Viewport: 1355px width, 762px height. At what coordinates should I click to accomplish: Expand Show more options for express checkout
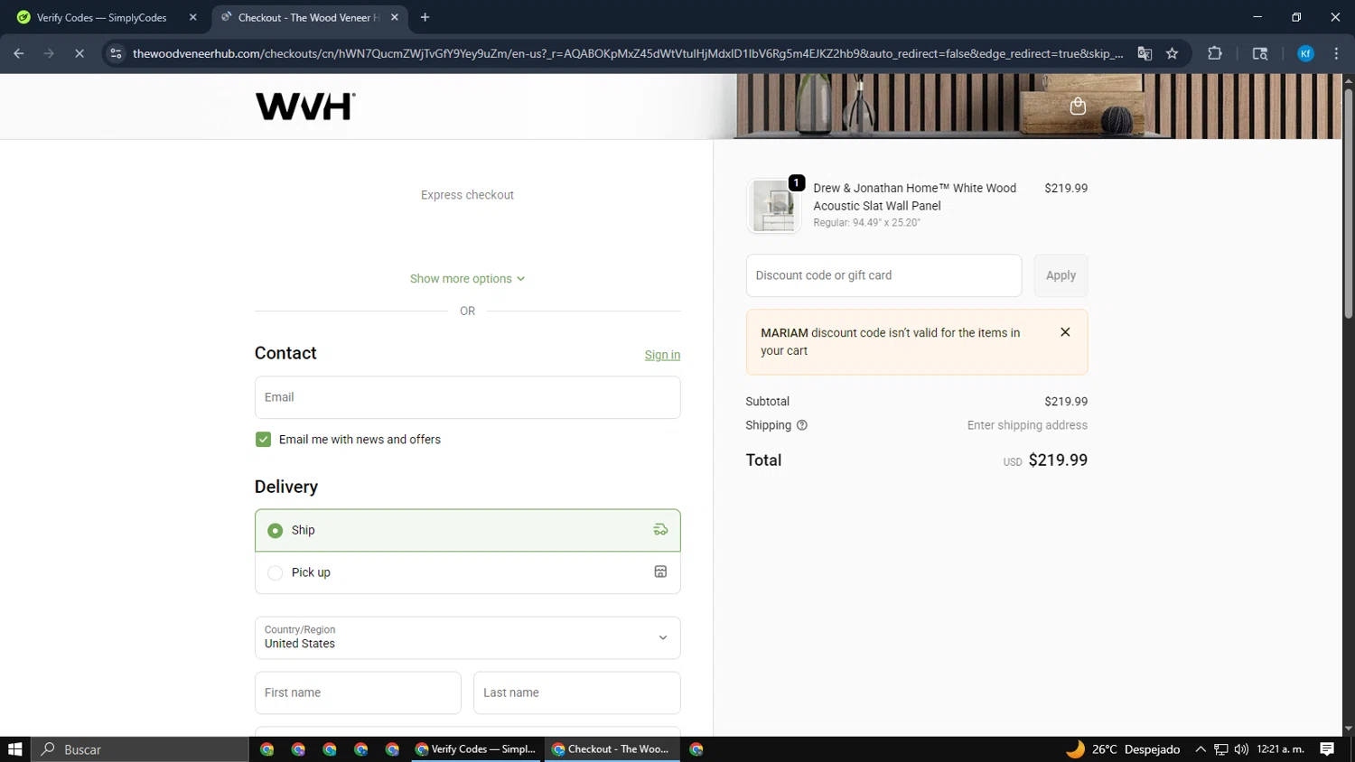(467, 279)
